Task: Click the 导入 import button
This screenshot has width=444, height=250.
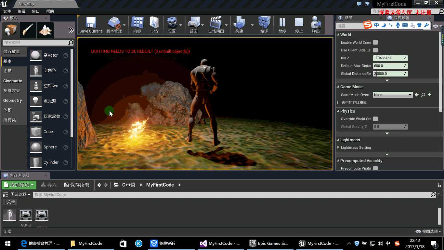Action: click(49, 185)
